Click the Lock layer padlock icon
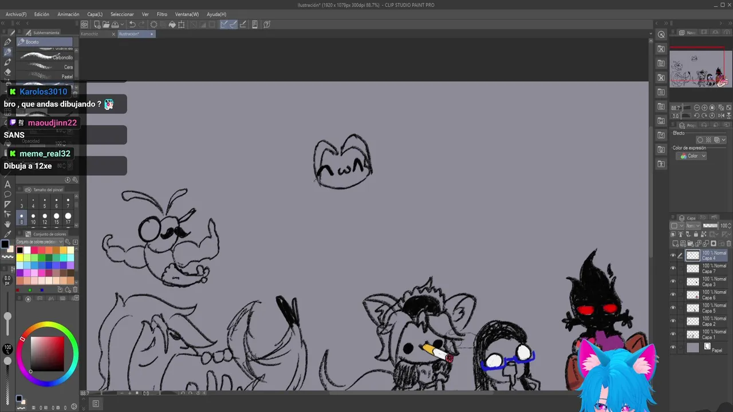 (x=696, y=234)
